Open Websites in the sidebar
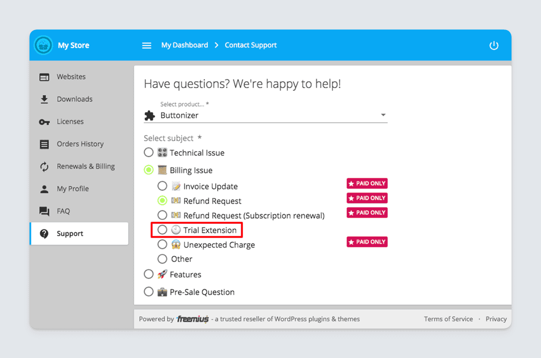The image size is (541, 358). 79,77
